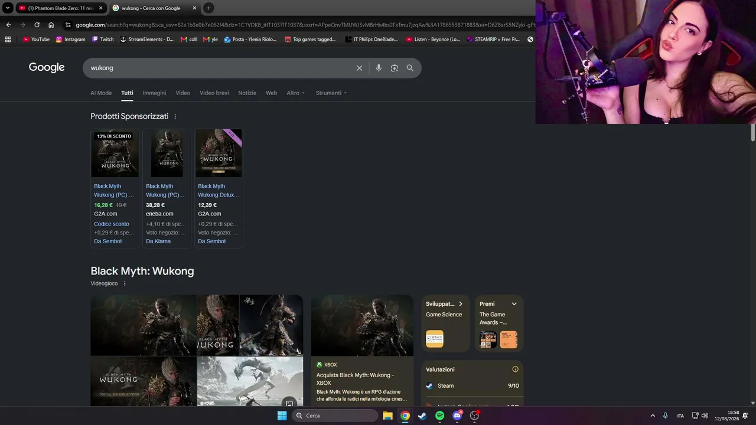
Task: Click the Windows taskbar Cerca search box
Action: pyautogui.click(x=335, y=416)
